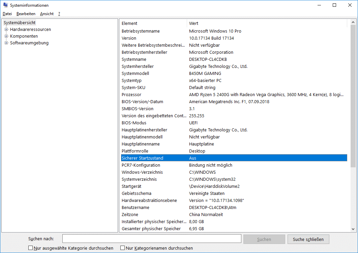Select the Version 10.0.17134 row

[x=234, y=38]
